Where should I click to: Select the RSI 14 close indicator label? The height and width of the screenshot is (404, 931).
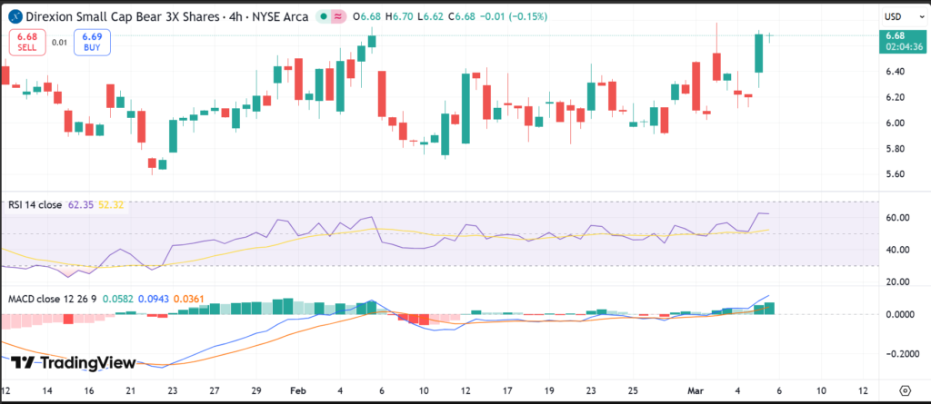[36, 205]
